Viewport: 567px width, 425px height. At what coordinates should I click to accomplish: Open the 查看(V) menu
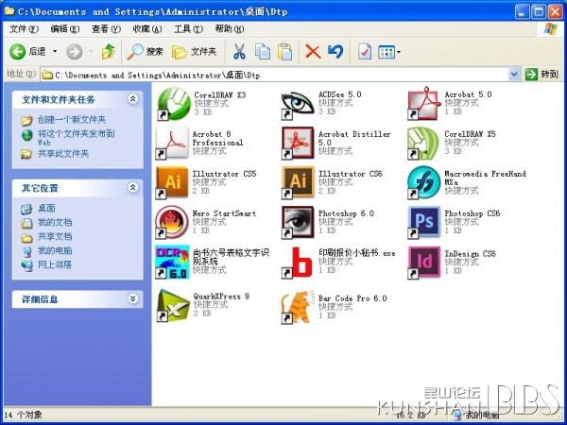coord(106,29)
